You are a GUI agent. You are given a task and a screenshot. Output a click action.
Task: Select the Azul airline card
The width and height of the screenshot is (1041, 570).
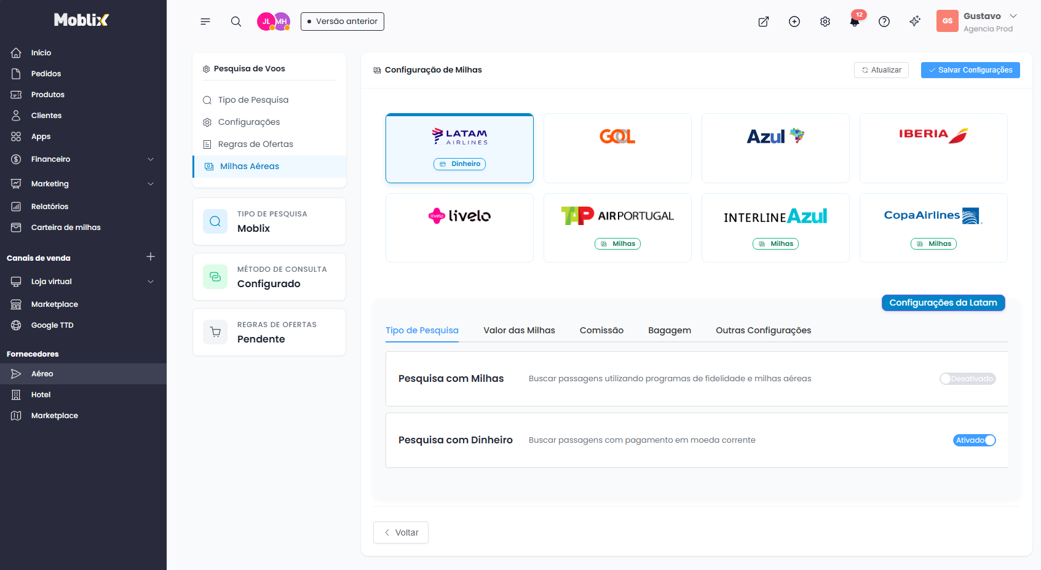click(x=775, y=148)
